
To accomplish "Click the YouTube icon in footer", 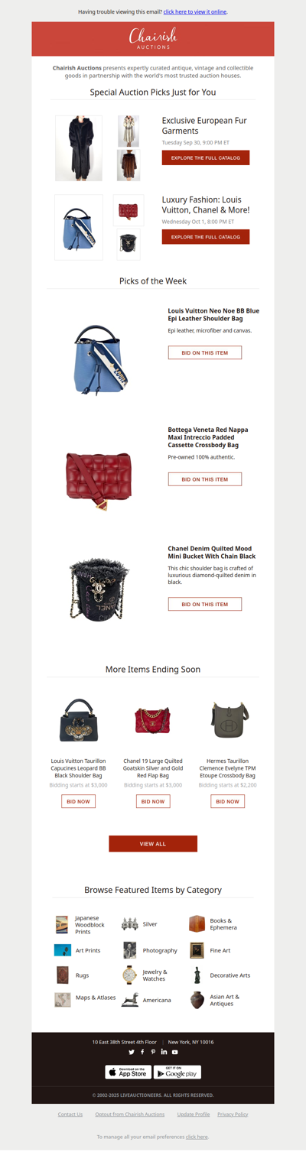I will click(175, 1052).
